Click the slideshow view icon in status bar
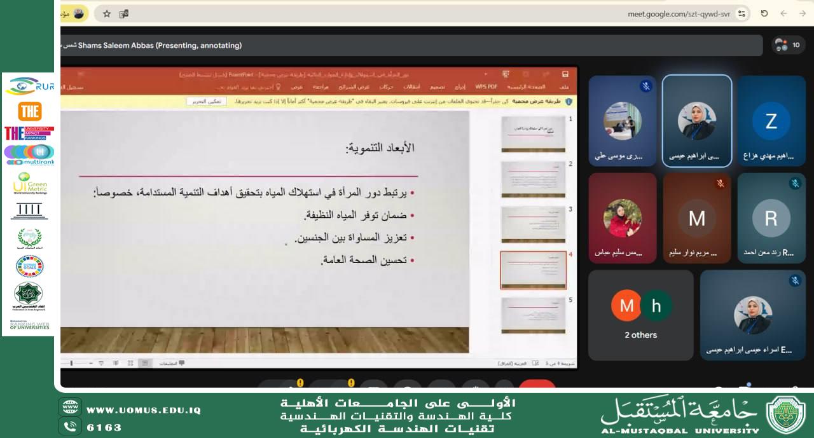Viewport: 814px width, 438px height. coord(100,363)
